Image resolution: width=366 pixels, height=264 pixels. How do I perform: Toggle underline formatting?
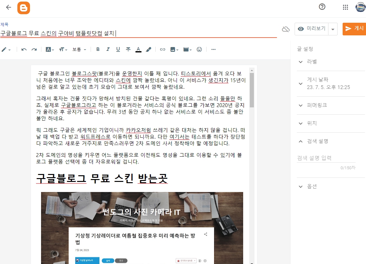click(x=118, y=49)
